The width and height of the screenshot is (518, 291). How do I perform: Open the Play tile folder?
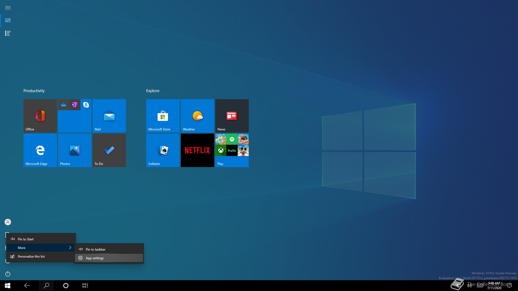tap(232, 150)
